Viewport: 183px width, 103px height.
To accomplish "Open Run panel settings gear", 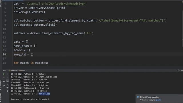I will (179, 70).
